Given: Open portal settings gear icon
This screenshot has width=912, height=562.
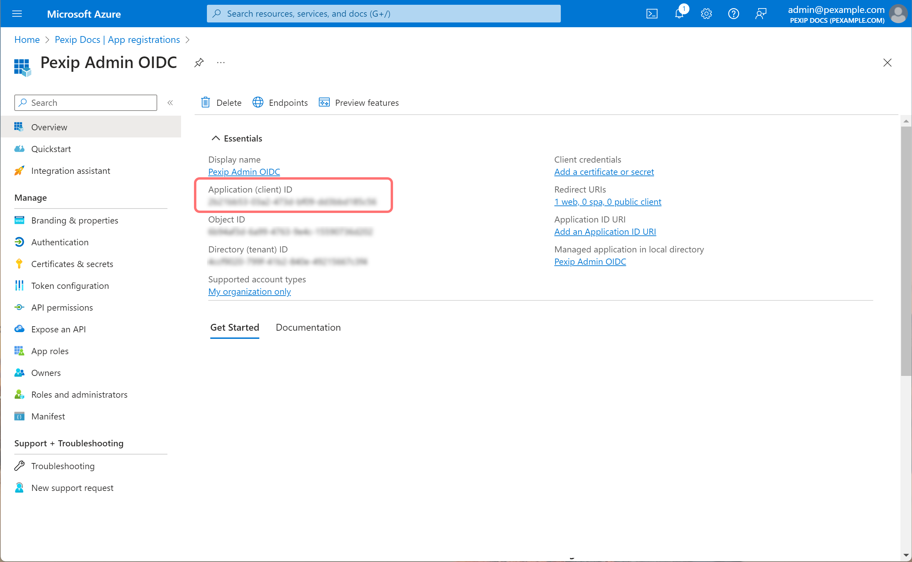Looking at the screenshot, I should tap(706, 14).
